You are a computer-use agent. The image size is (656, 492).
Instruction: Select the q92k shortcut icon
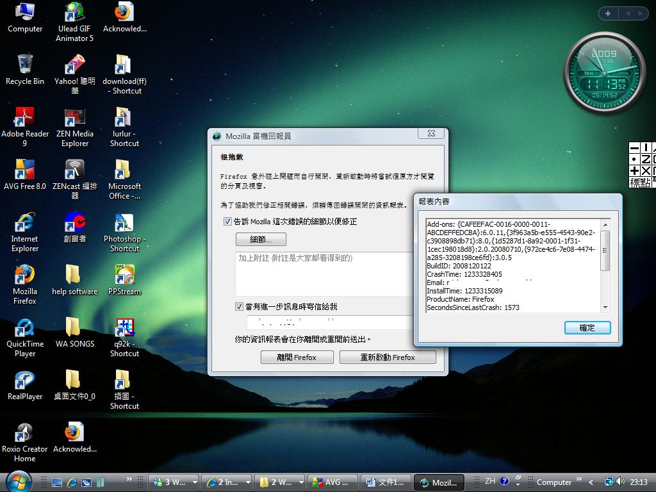(124, 337)
